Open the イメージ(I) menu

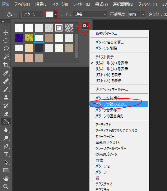(x=60, y=4)
